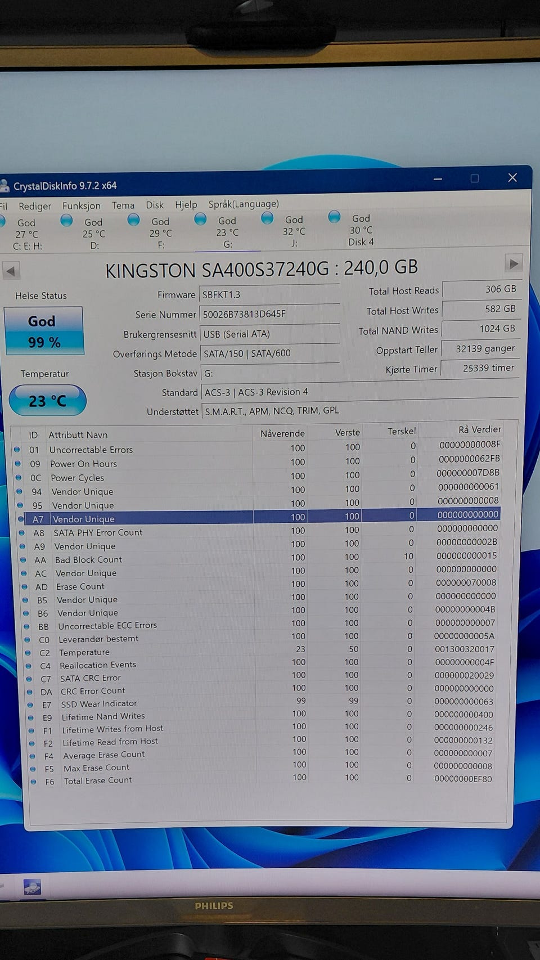This screenshot has height=960, width=540.
Task: Click the status dot for SSD Wear Indicator
Action: (30, 705)
